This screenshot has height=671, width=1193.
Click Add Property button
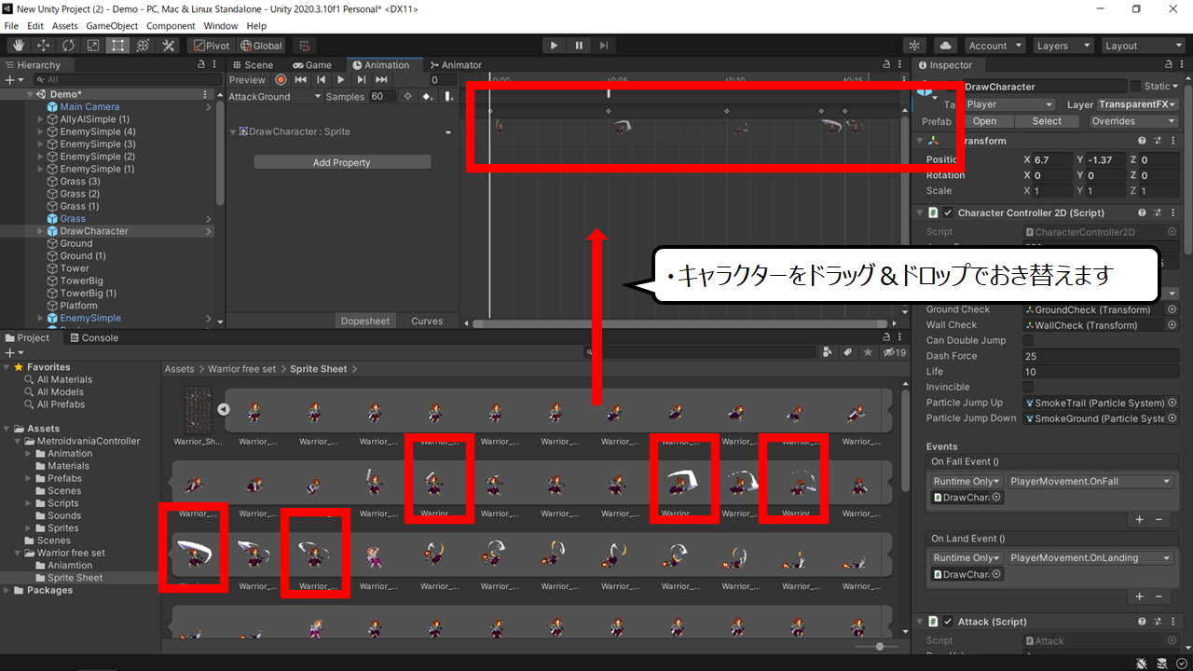[342, 162]
